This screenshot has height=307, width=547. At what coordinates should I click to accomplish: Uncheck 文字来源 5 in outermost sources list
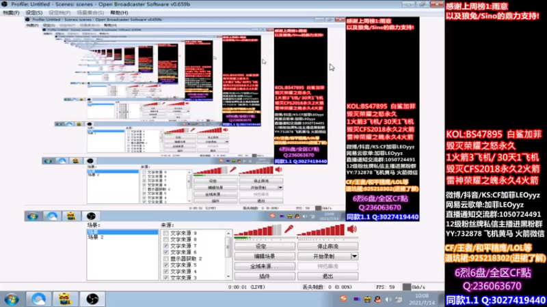click(x=165, y=265)
